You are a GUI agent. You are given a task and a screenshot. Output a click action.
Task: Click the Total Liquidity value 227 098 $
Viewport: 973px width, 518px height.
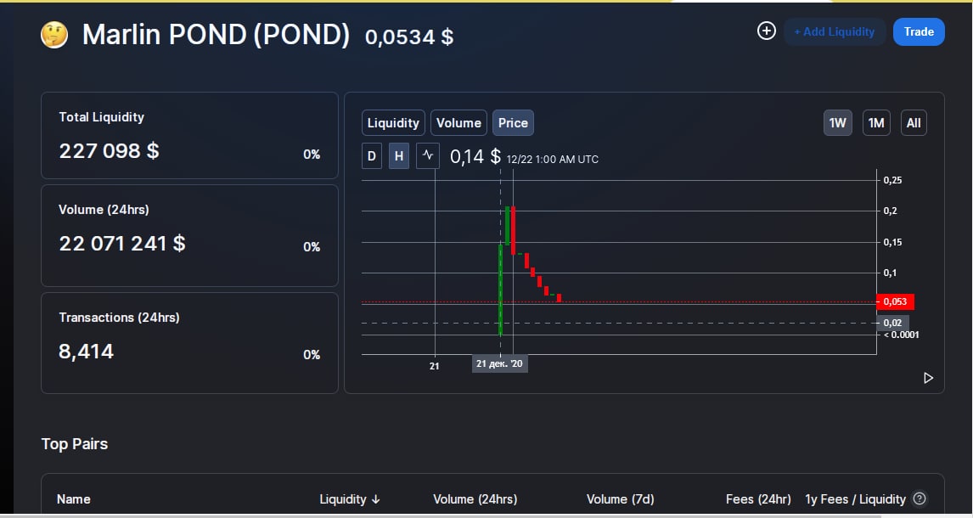[110, 151]
